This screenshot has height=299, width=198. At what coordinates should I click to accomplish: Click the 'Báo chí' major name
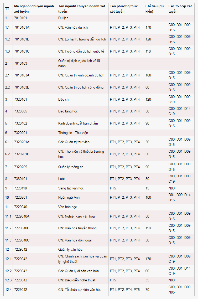pos(64,99)
